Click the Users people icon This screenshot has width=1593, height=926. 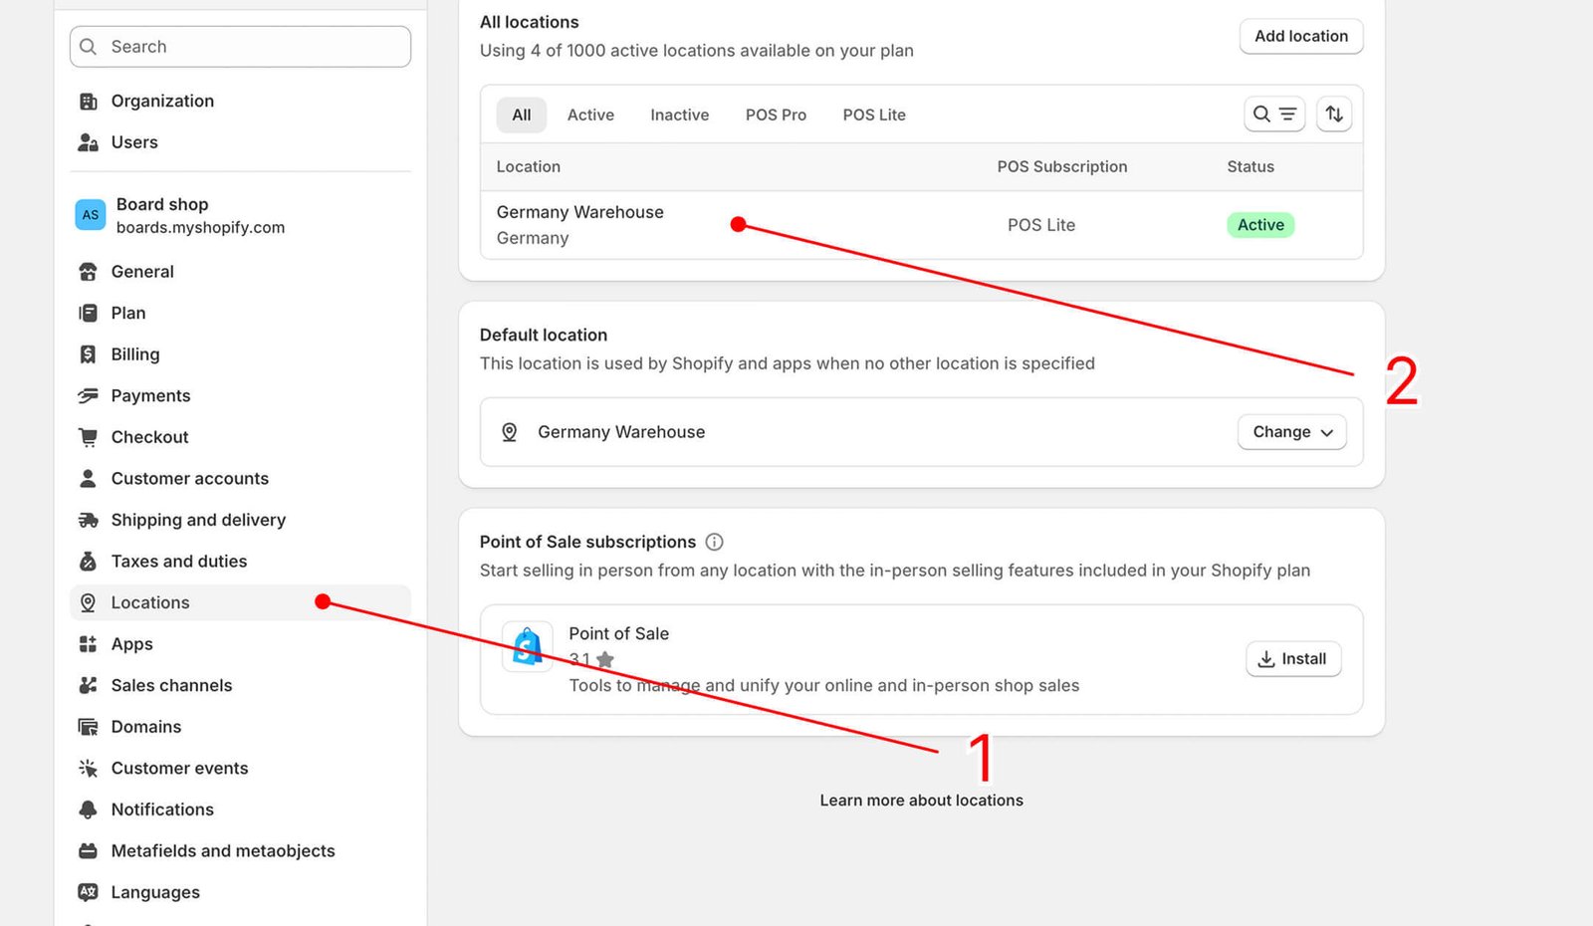88,142
